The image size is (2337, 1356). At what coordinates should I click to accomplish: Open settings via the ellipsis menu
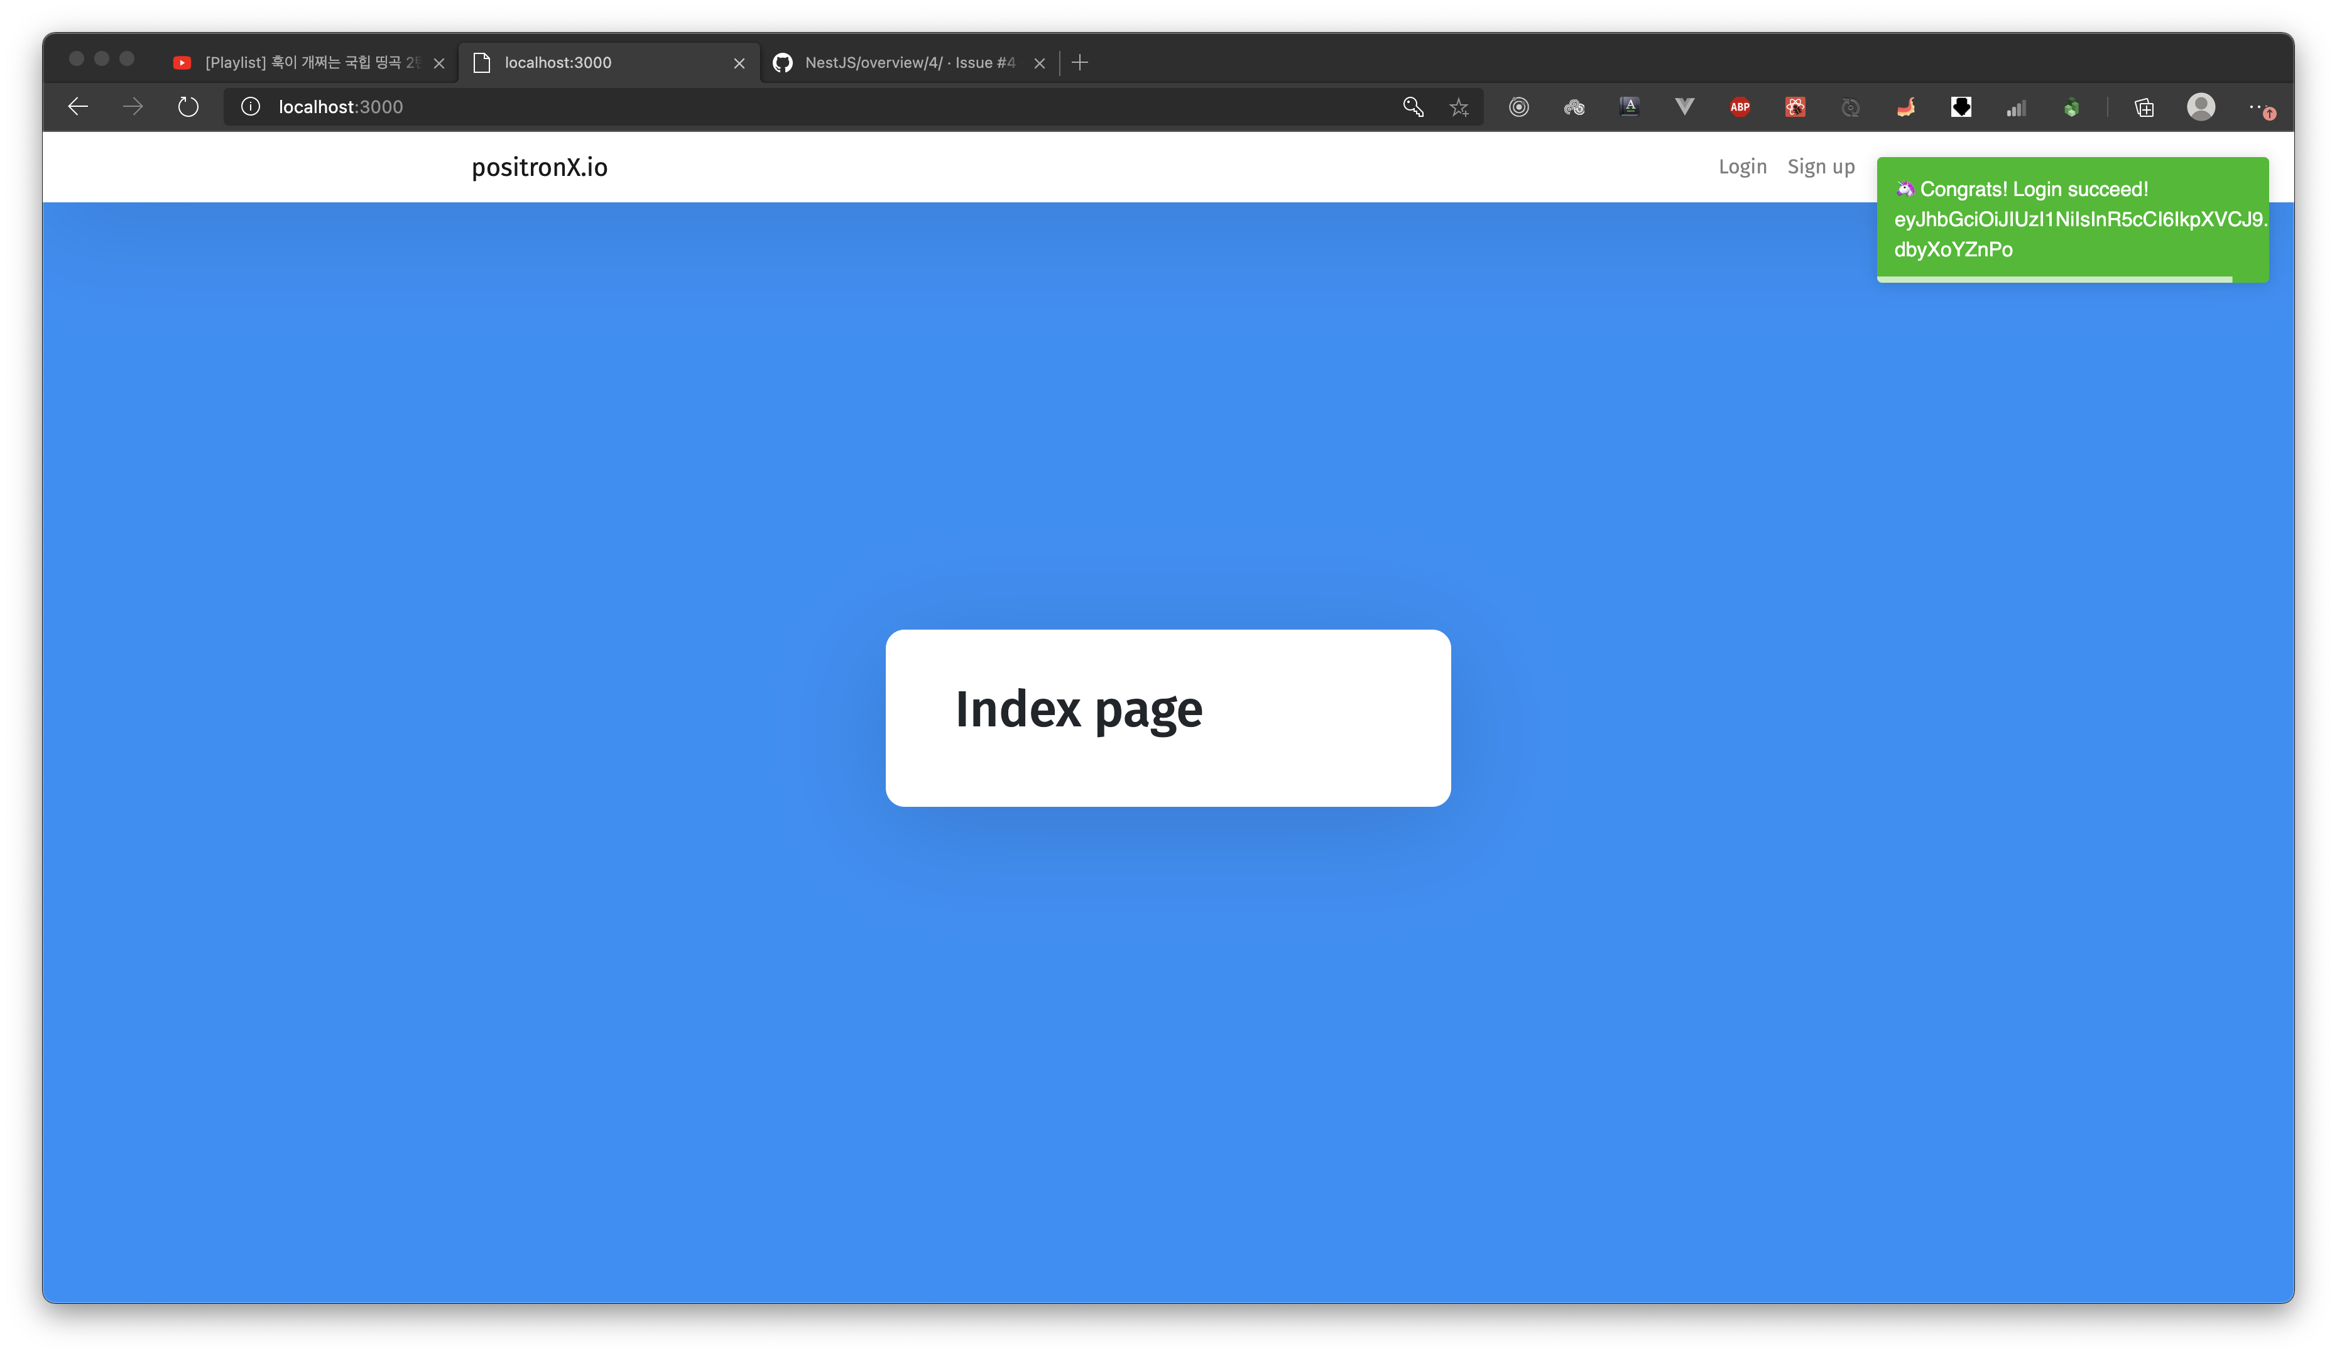point(2260,107)
